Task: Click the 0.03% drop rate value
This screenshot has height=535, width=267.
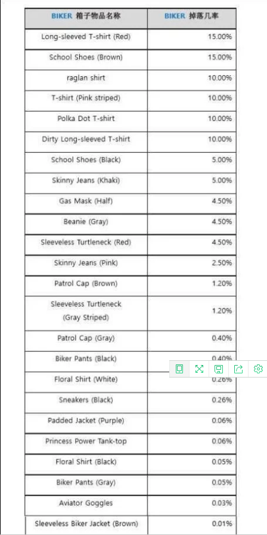Action: (222, 503)
